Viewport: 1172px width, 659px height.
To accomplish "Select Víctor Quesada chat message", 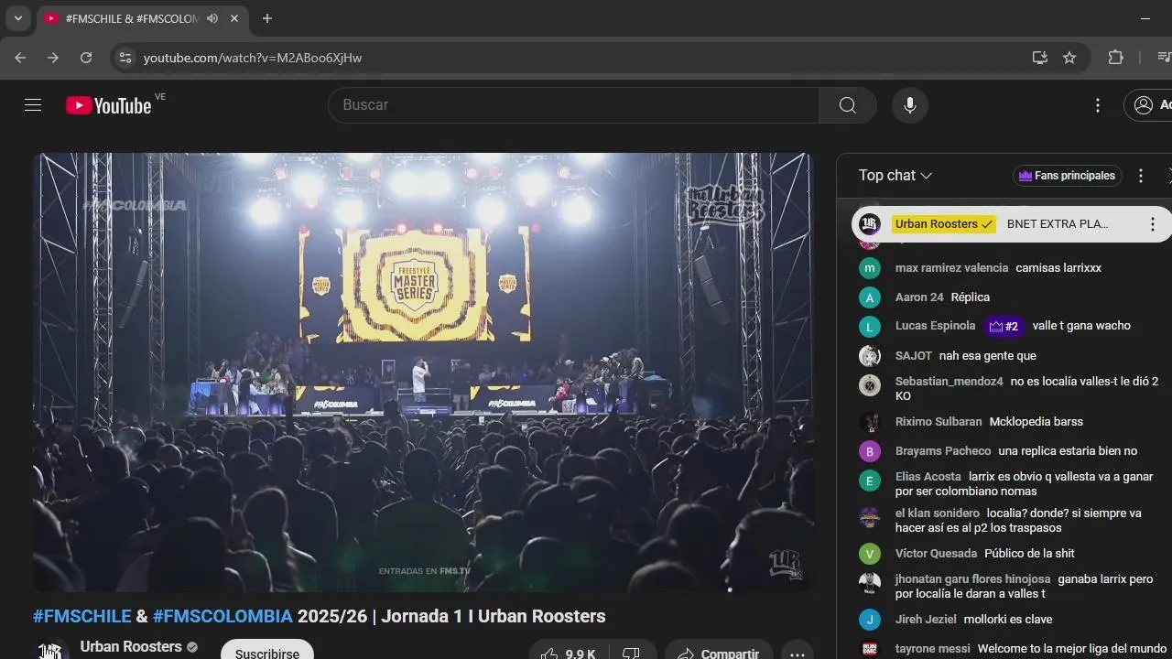I will (x=1004, y=554).
